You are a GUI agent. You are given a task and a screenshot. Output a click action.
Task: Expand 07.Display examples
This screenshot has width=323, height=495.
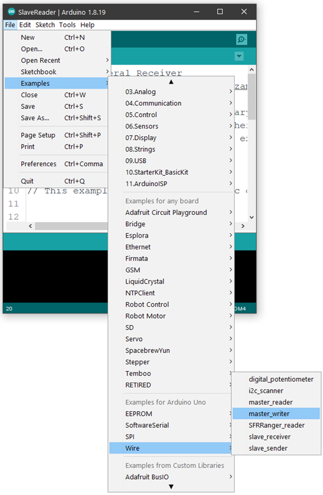click(x=171, y=138)
